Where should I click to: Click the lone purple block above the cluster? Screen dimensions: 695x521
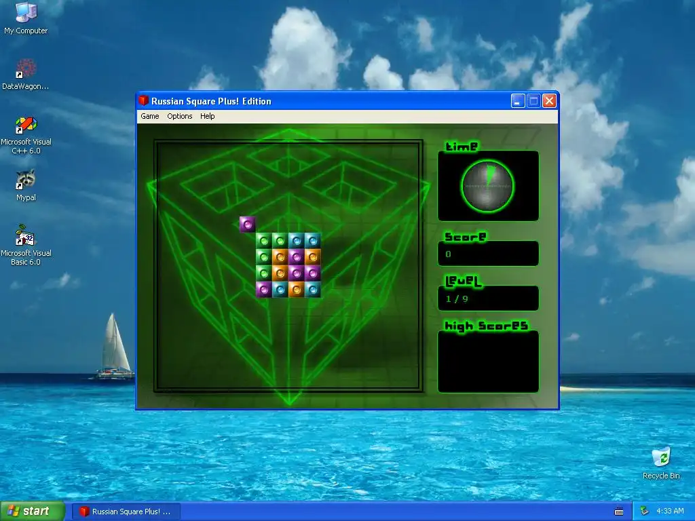(247, 225)
